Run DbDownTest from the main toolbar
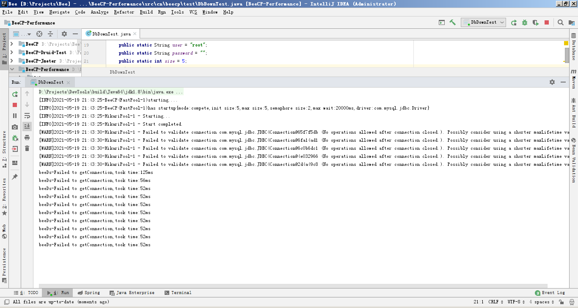This screenshot has width=578, height=308. 514,22
